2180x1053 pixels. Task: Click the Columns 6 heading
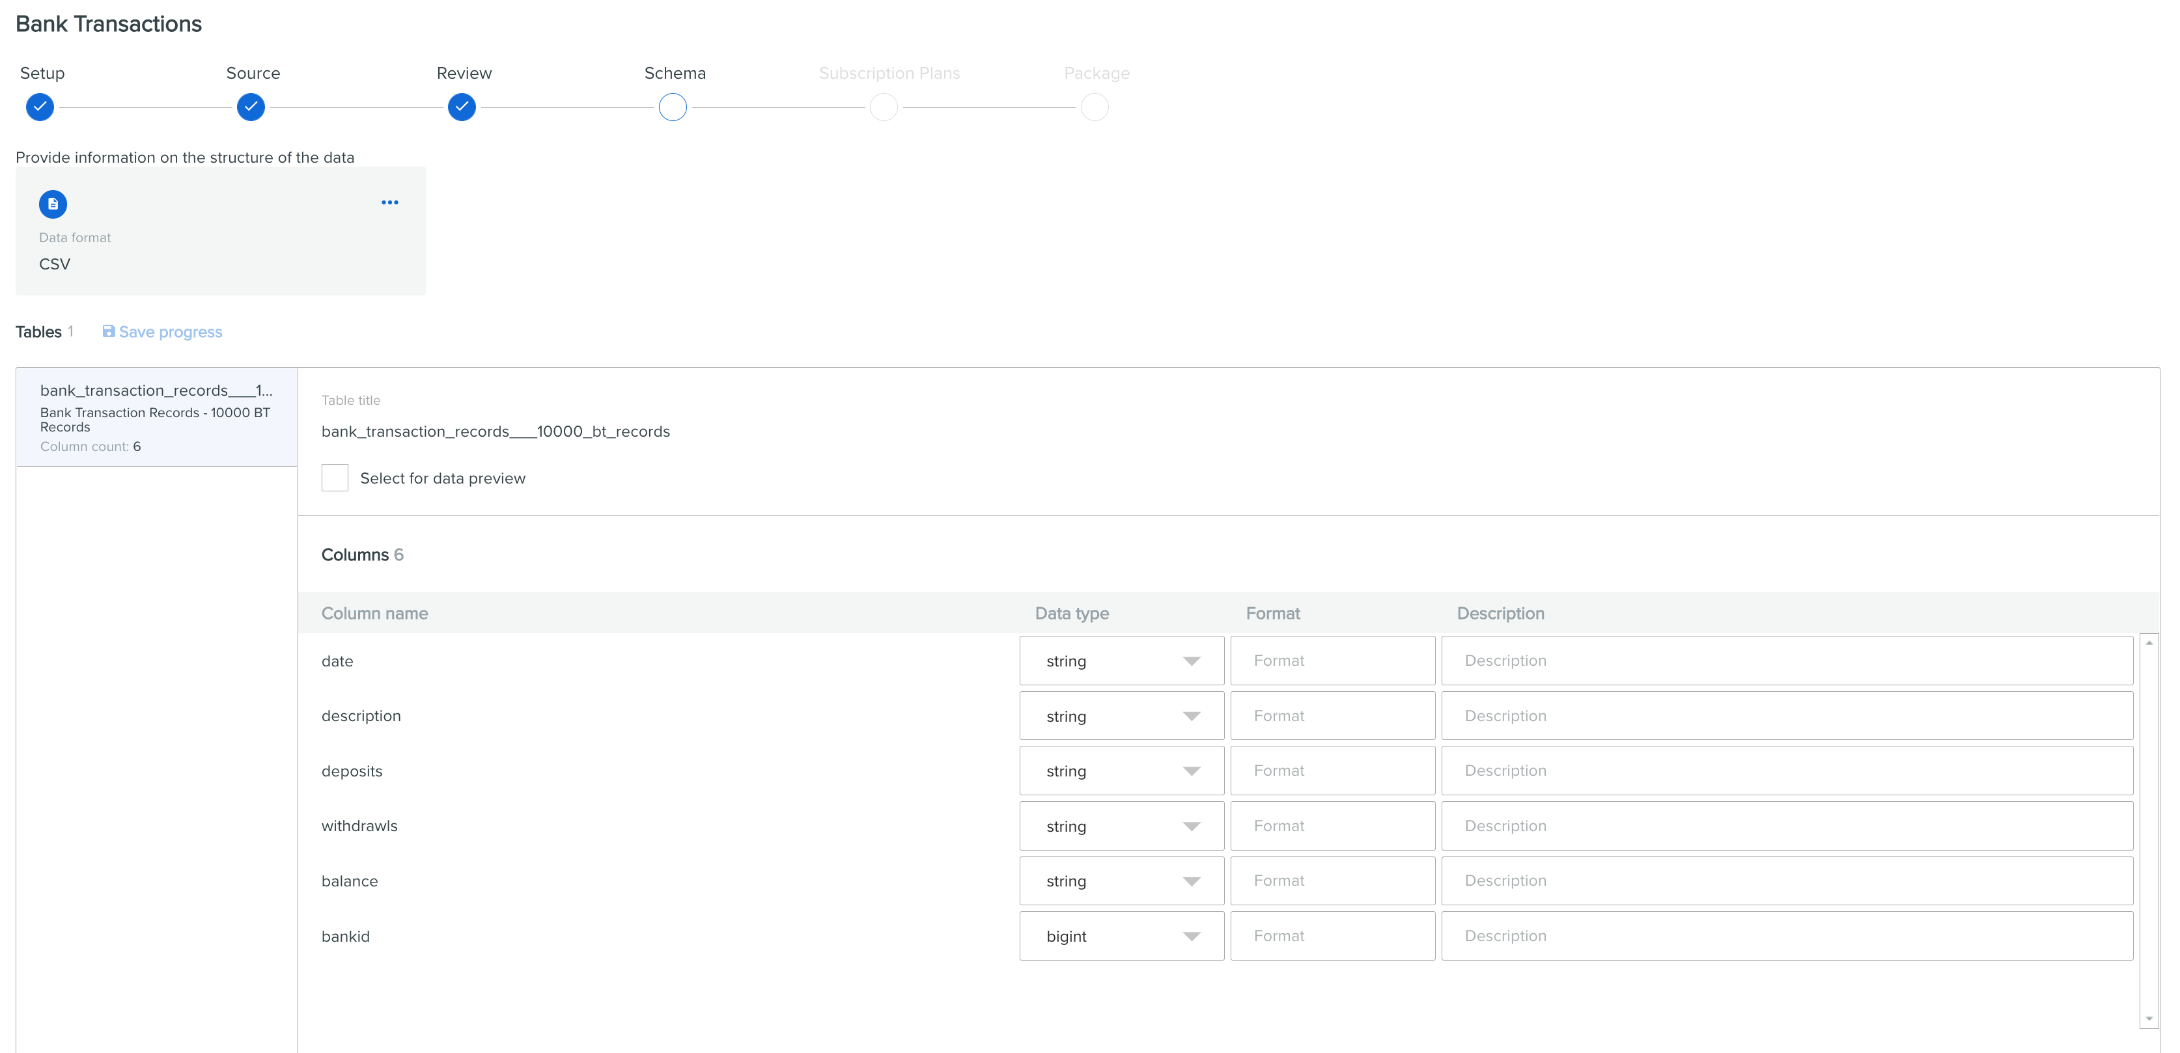click(362, 555)
